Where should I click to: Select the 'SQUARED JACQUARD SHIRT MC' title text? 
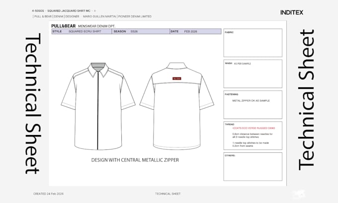click(x=69, y=11)
